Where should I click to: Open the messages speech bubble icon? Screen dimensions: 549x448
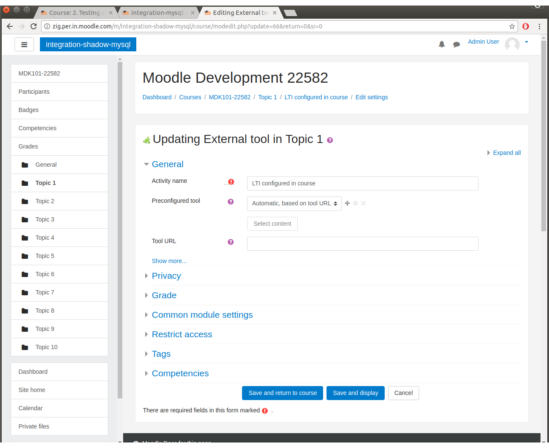[456, 44]
